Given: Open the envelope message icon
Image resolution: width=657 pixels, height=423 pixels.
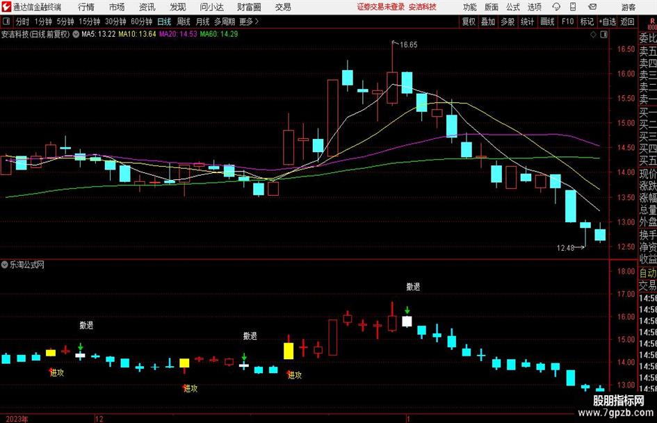Looking at the screenshot, I should point(592,7).
